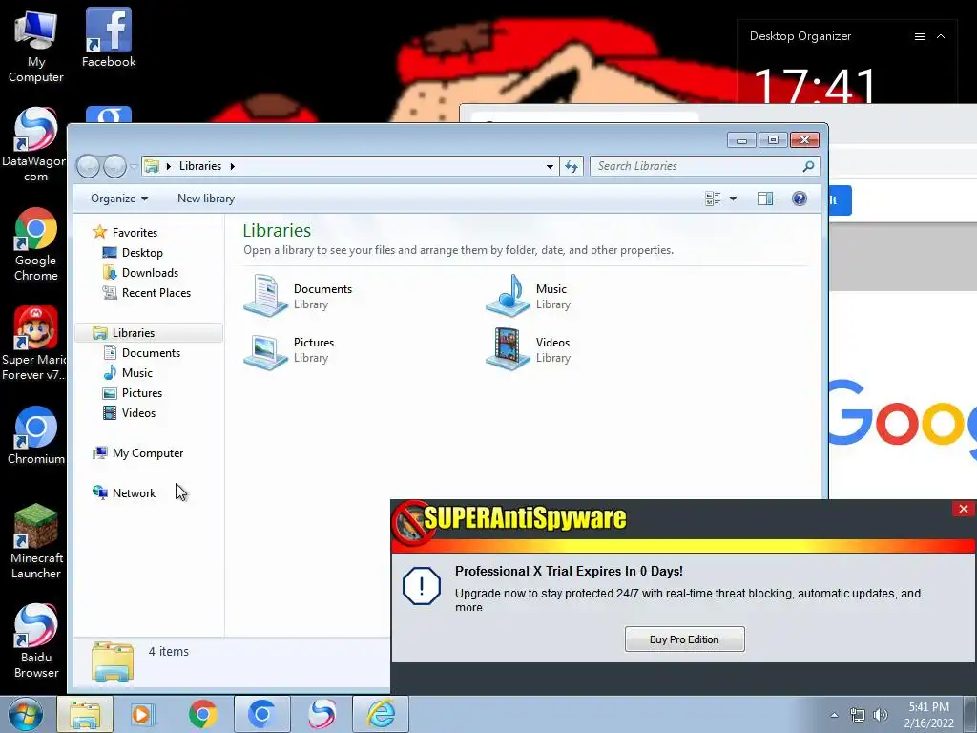The height and width of the screenshot is (733, 977).
Task: Click Chromium icon in taskbar
Action: 261,714
